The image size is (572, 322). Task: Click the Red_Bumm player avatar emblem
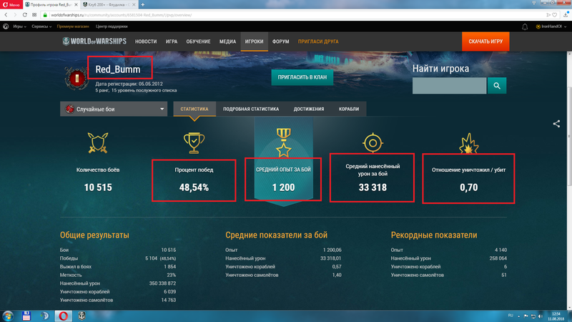[x=75, y=77]
